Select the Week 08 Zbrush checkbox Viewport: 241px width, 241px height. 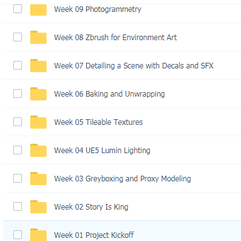[18, 37]
